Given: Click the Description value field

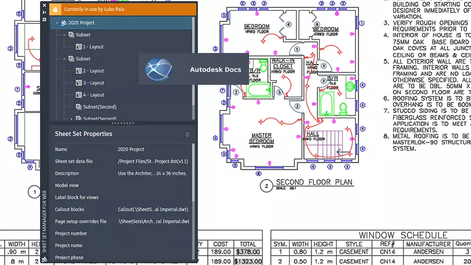Looking at the screenshot, I should pyautogui.click(x=152, y=173).
